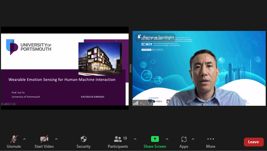Start Video with the camera icon
Viewport: 267px width, 151px height.
click(x=44, y=142)
